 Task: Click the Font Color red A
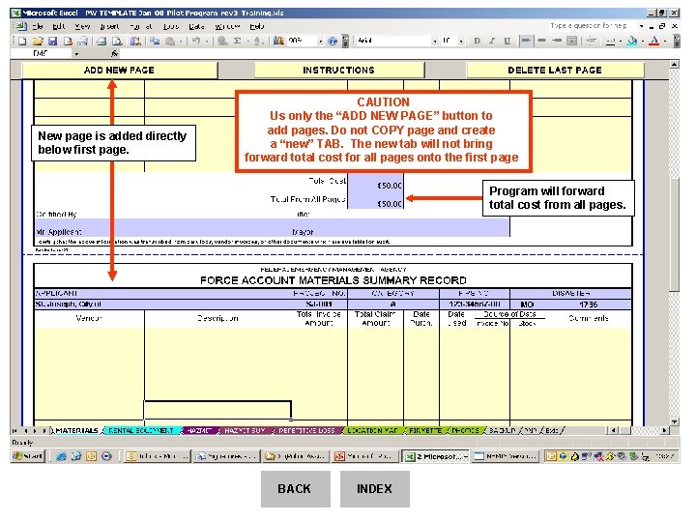pyautogui.click(x=653, y=41)
